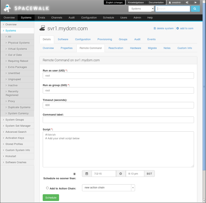This screenshot has width=206, height=203.
Task: Switch to the Reactivation subtab
Action: tap(116, 48)
